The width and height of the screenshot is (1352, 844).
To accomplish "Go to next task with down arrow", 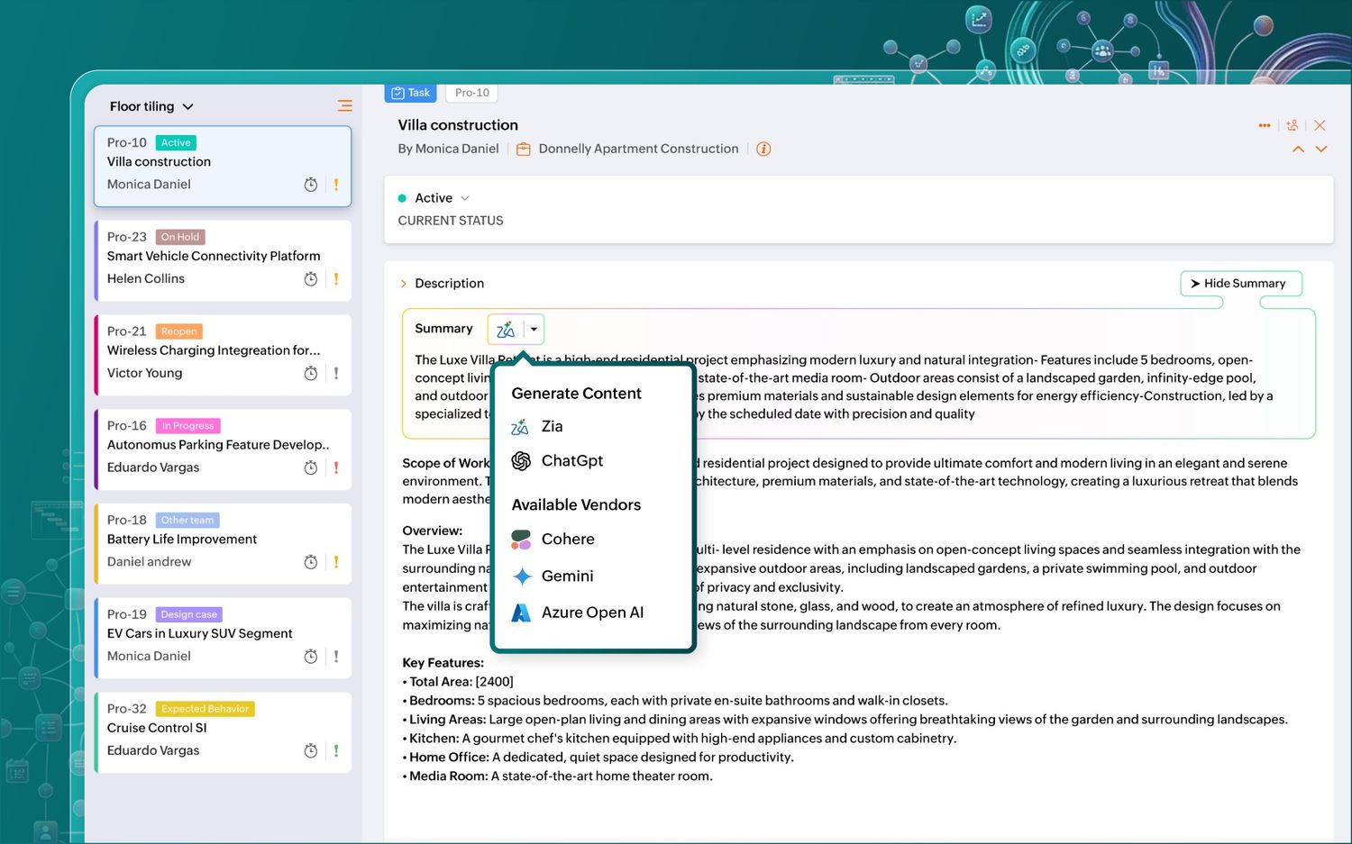I will (1321, 150).
